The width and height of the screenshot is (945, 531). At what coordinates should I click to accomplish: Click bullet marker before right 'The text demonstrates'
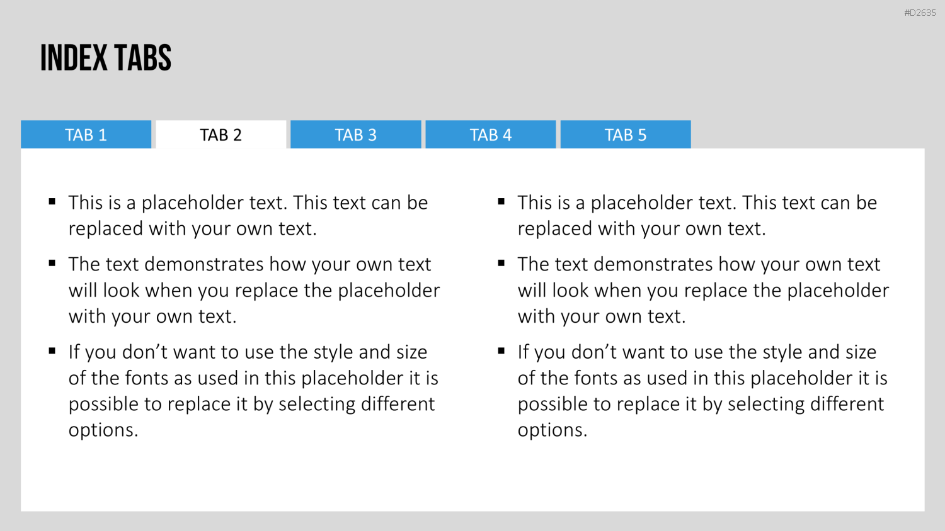(501, 264)
